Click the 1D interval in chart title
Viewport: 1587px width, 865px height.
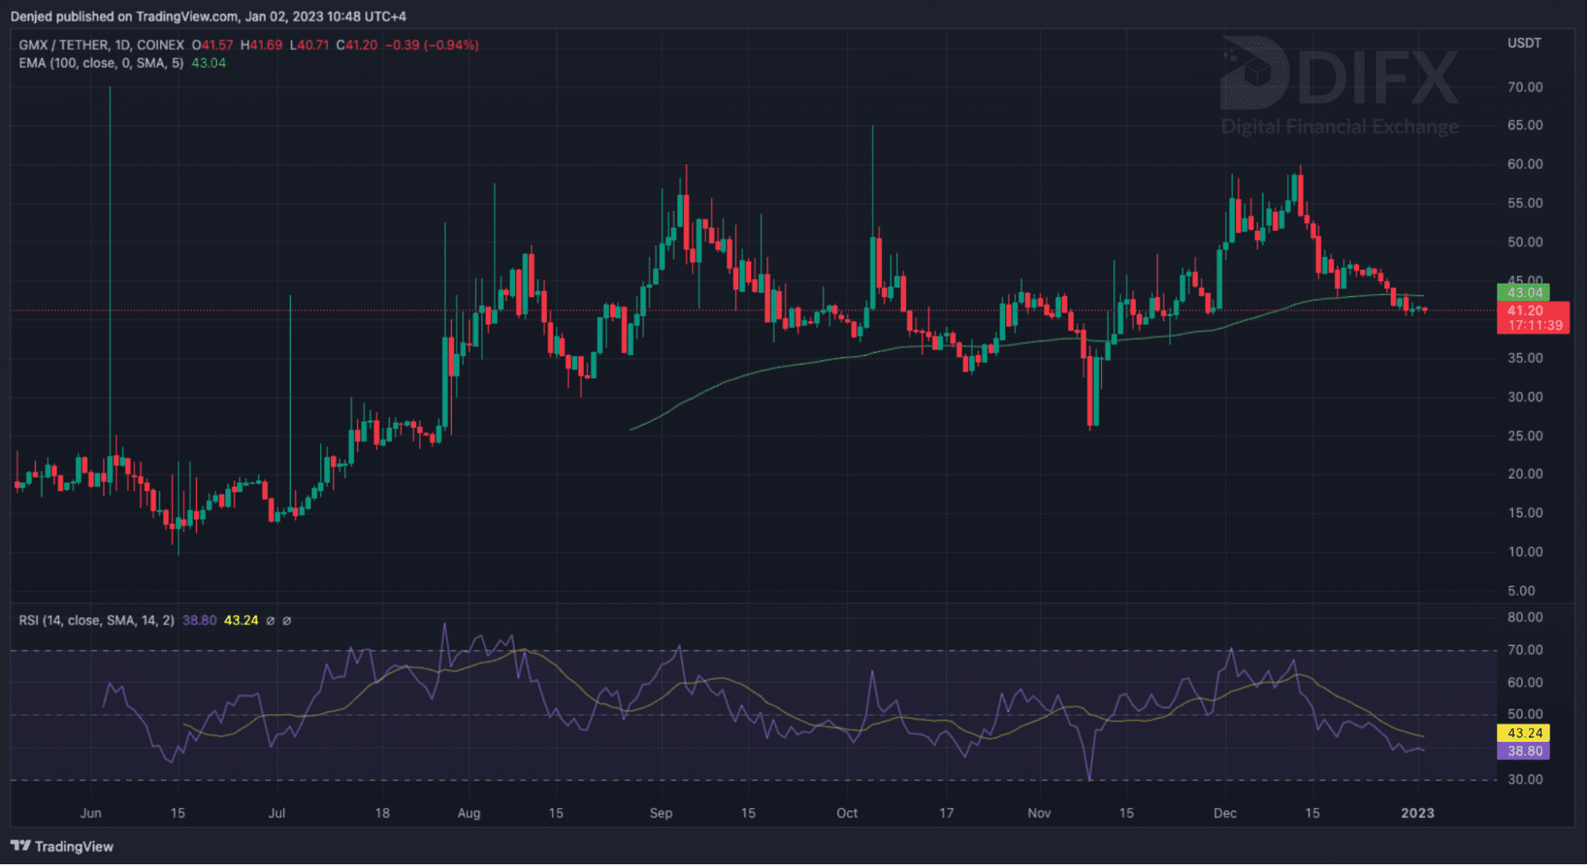coord(121,45)
